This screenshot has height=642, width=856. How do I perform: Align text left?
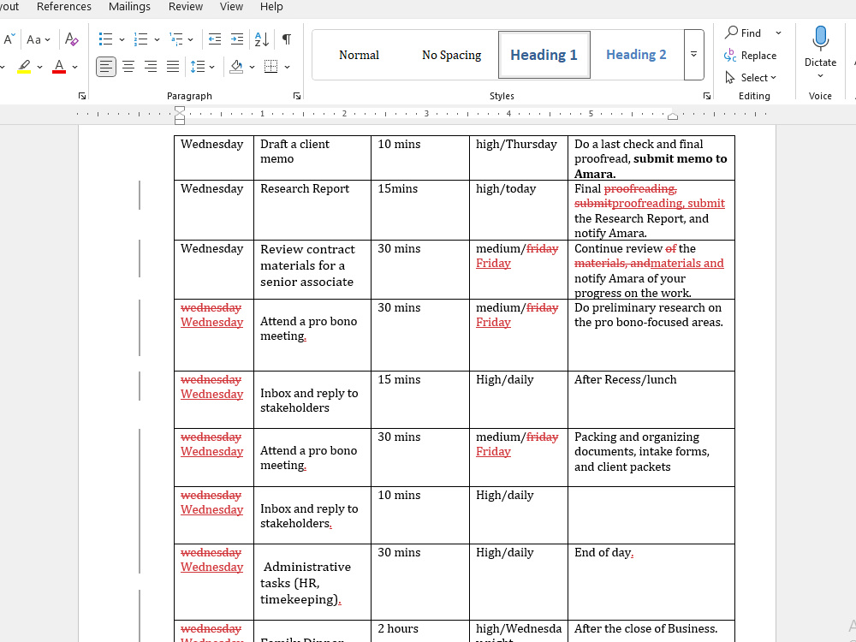coord(106,67)
